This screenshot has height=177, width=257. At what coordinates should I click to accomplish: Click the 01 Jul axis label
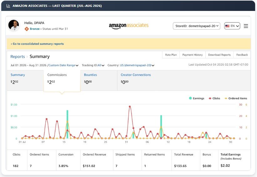tap(22, 142)
